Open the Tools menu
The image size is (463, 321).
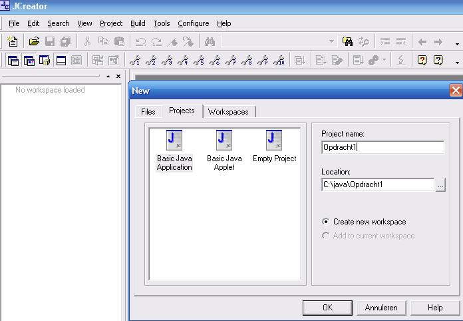(x=162, y=23)
